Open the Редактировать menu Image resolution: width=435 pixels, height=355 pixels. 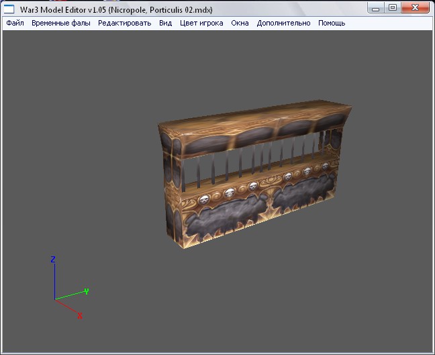click(x=125, y=23)
